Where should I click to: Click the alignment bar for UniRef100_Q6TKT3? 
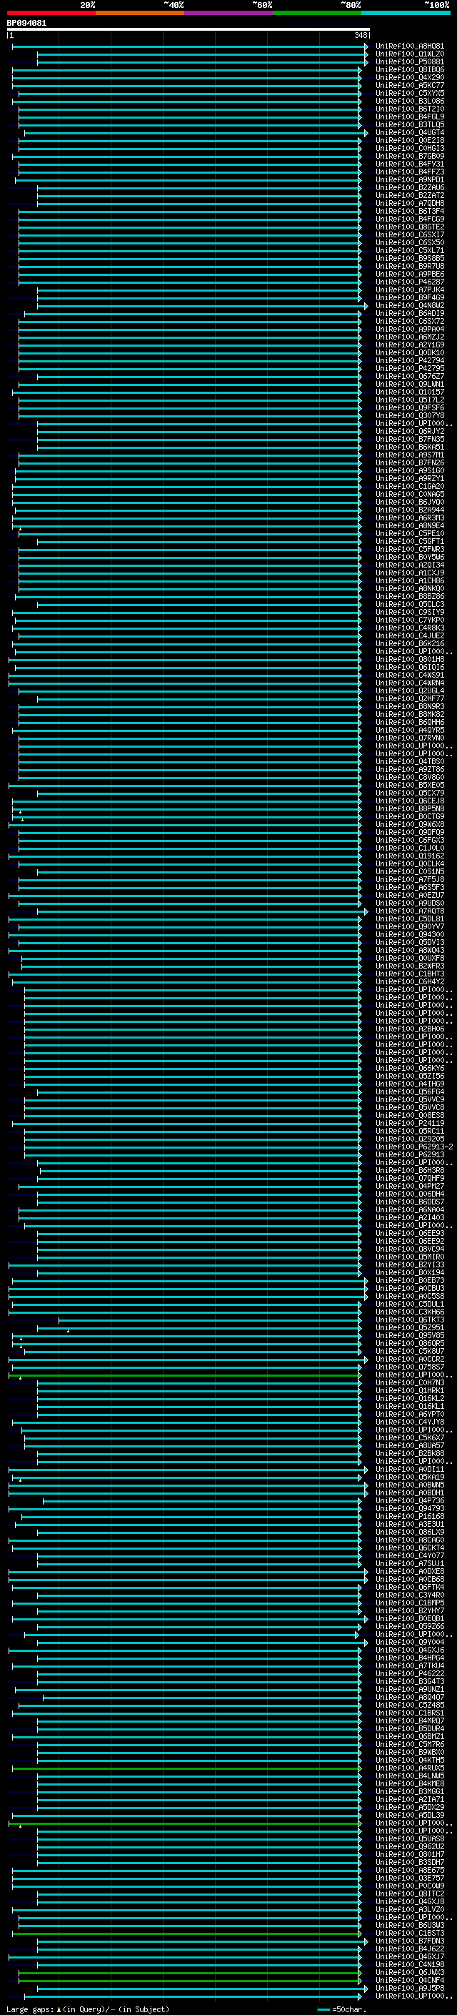210,1320
